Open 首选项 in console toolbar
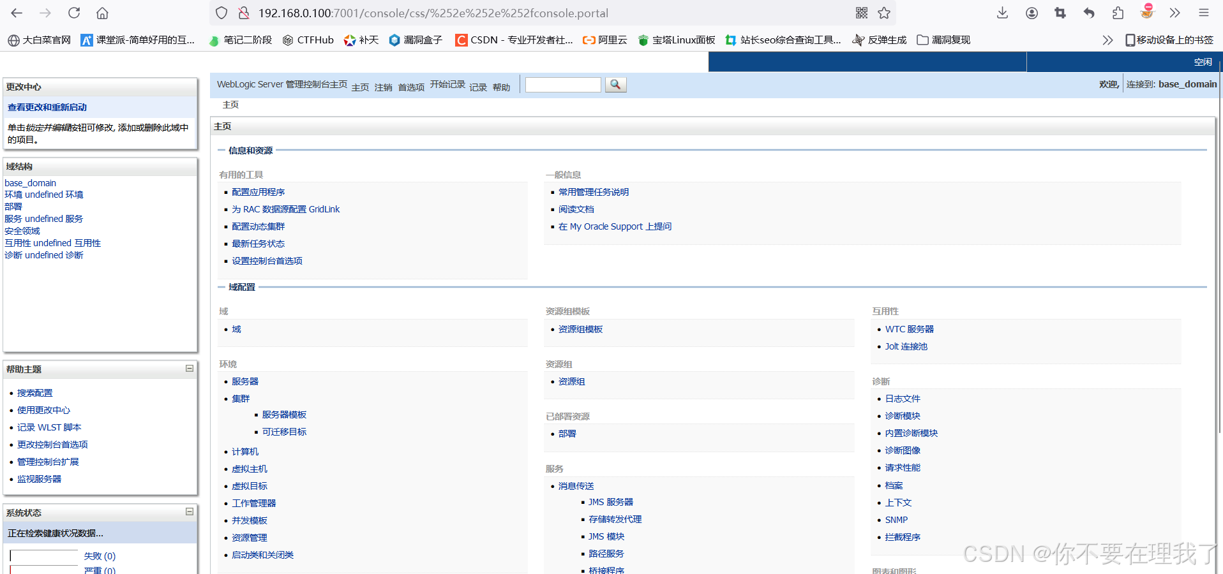 coord(411,87)
